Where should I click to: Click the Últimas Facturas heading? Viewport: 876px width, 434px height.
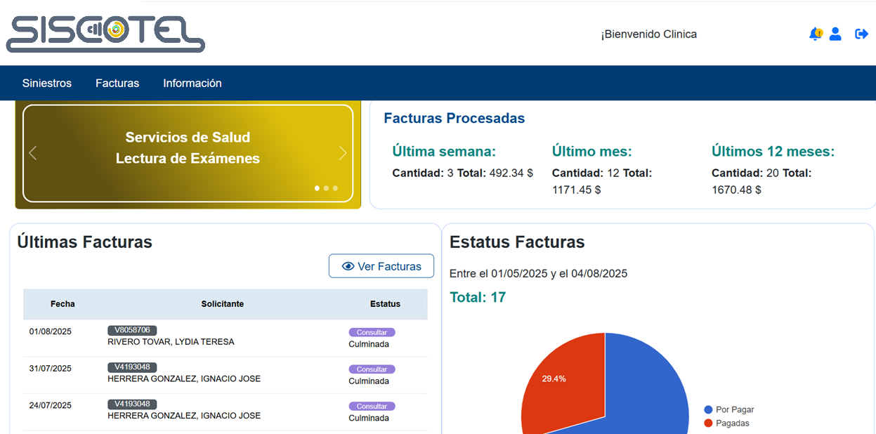pos(85,242)
